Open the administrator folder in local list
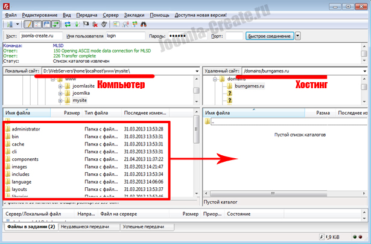The width and height of the screenshot is (371, 244). (x=25, y=129)
